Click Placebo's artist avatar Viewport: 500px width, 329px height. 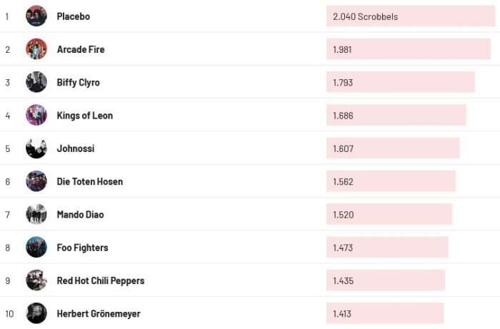(36, 16)
